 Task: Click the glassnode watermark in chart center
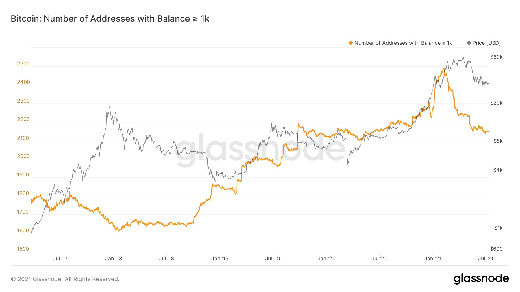tap(260, 150)
